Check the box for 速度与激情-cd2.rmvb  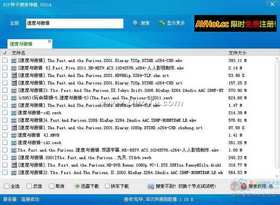[5, 113]
